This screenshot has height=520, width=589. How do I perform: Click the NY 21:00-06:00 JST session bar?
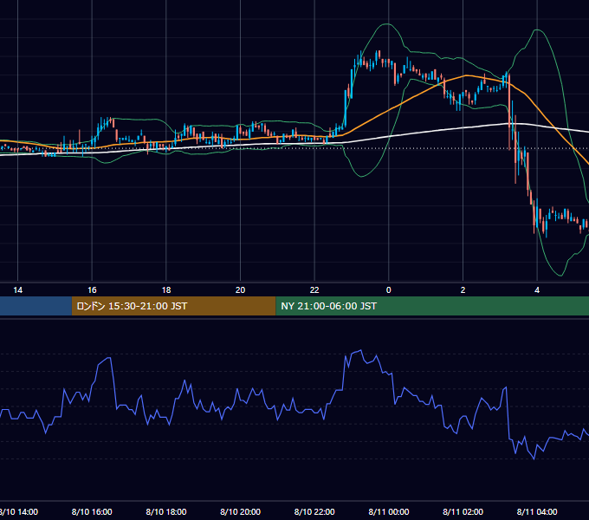pos(432,306)
